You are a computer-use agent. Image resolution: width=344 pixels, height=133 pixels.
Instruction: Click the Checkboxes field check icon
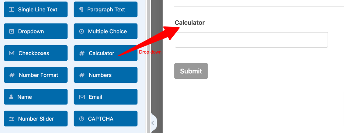pyautogui.click(x=12, y=53)
